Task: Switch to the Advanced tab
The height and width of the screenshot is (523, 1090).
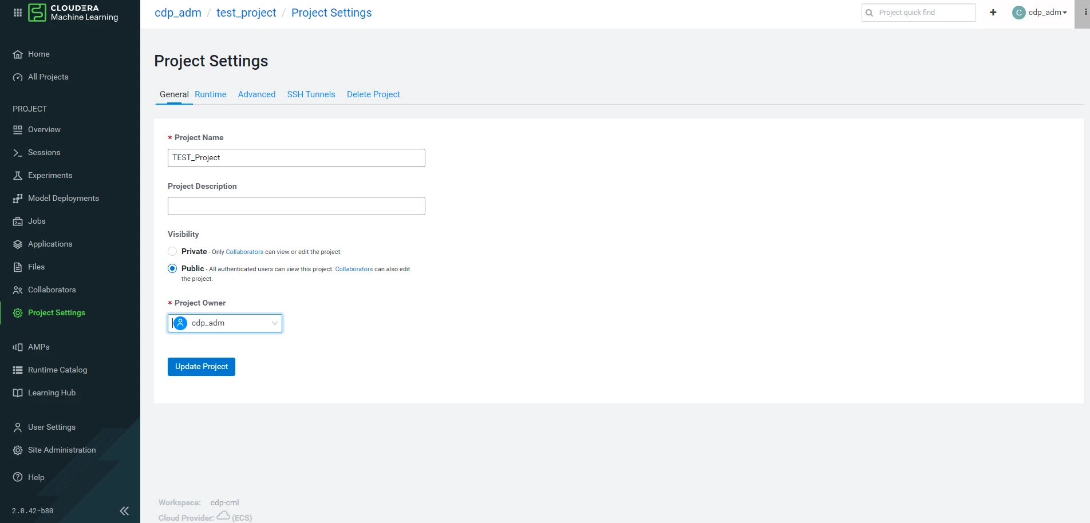Action: point(256,94)
